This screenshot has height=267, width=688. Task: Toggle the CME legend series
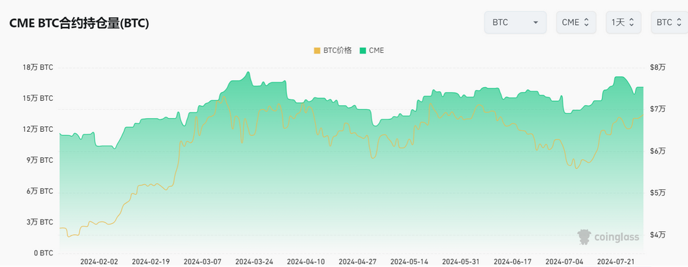pos(372,50)
